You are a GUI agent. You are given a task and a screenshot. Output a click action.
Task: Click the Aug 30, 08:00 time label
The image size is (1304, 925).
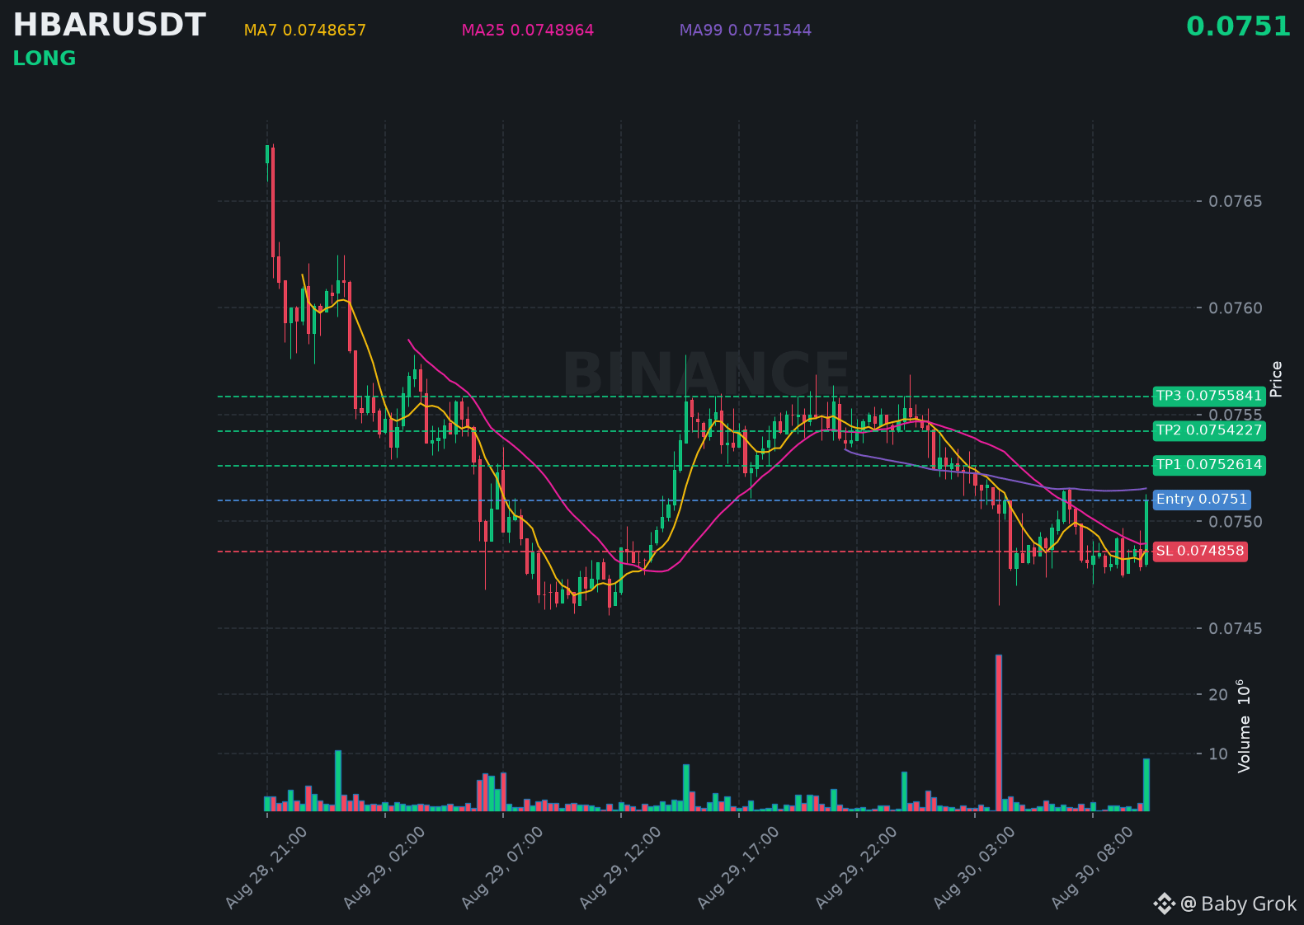click(1092, 867)
